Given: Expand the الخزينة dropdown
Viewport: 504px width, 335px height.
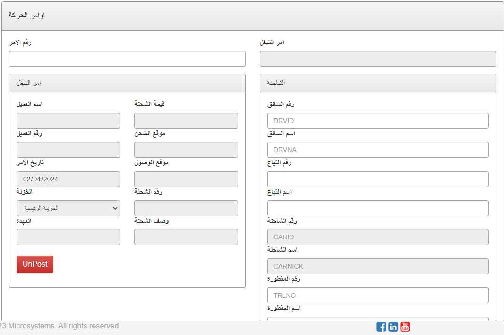Looking at the screenshot, I should coord(68,208).
